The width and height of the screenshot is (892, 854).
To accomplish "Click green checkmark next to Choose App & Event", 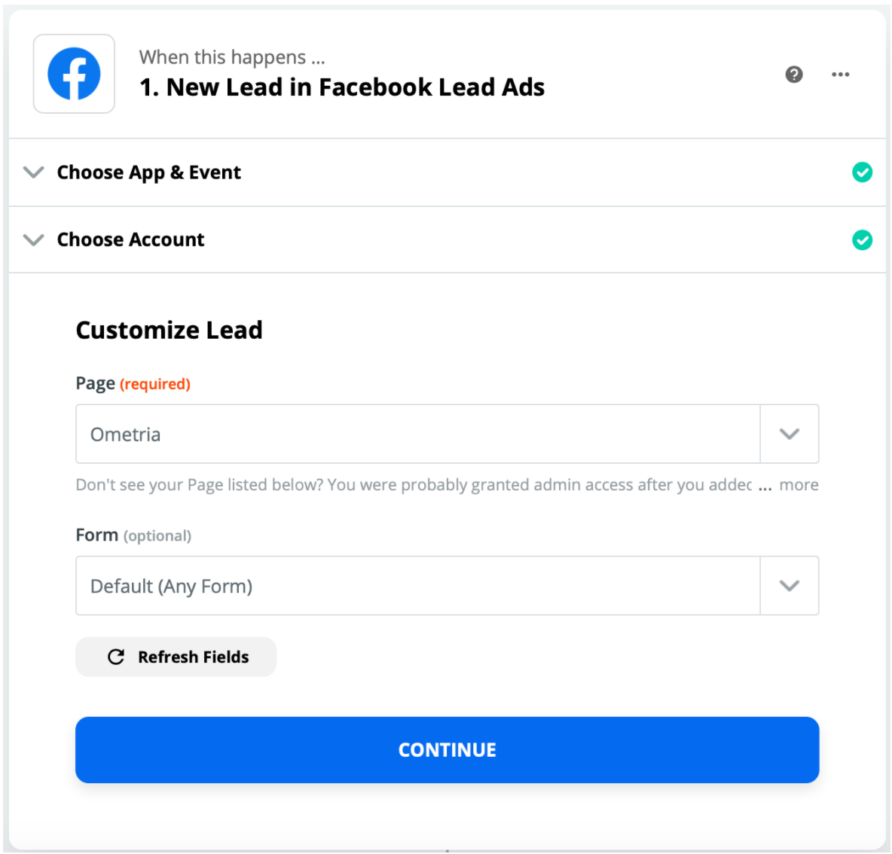I will [x=862, y=172].
